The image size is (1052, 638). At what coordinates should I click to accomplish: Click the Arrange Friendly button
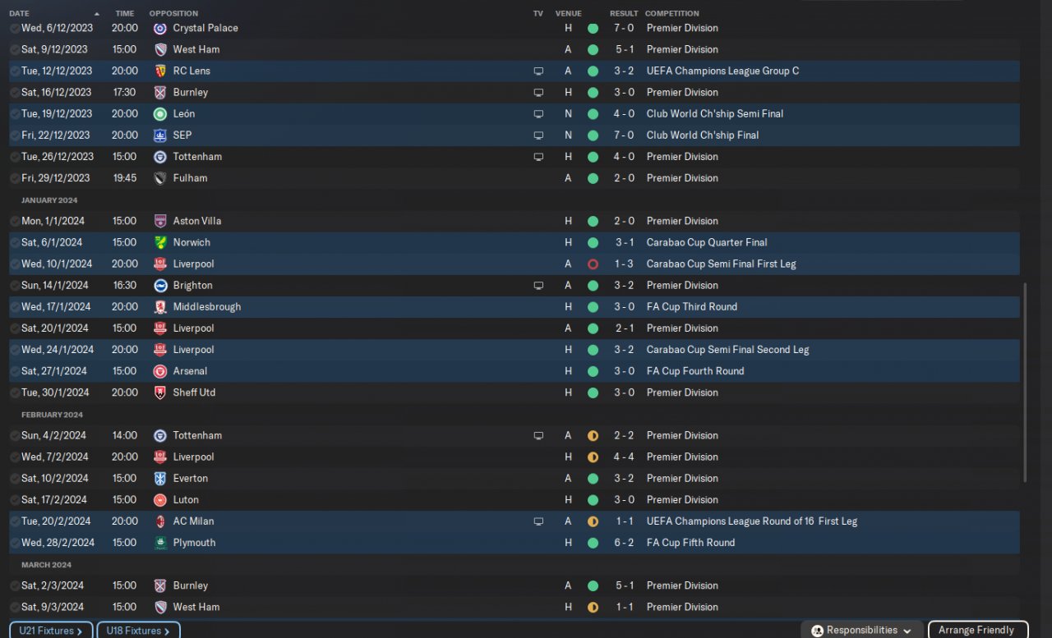976,630
